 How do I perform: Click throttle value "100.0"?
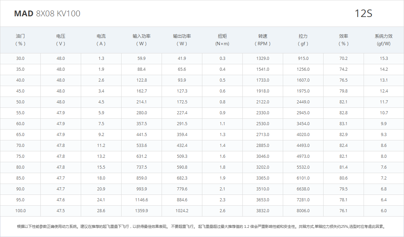click(x=20, y=211)
